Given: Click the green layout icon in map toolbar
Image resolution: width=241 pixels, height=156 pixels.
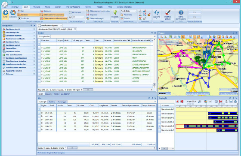Looking at the screenshot, I should coord(170,37).
